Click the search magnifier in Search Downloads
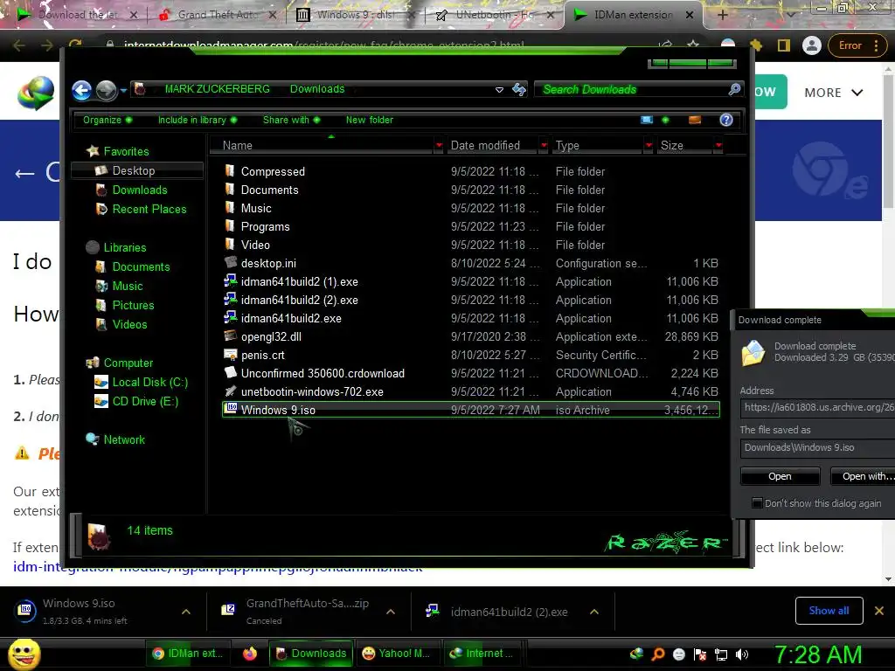This screenshot has width=895, height=671. pyautogui.click(x=734, y=89)
